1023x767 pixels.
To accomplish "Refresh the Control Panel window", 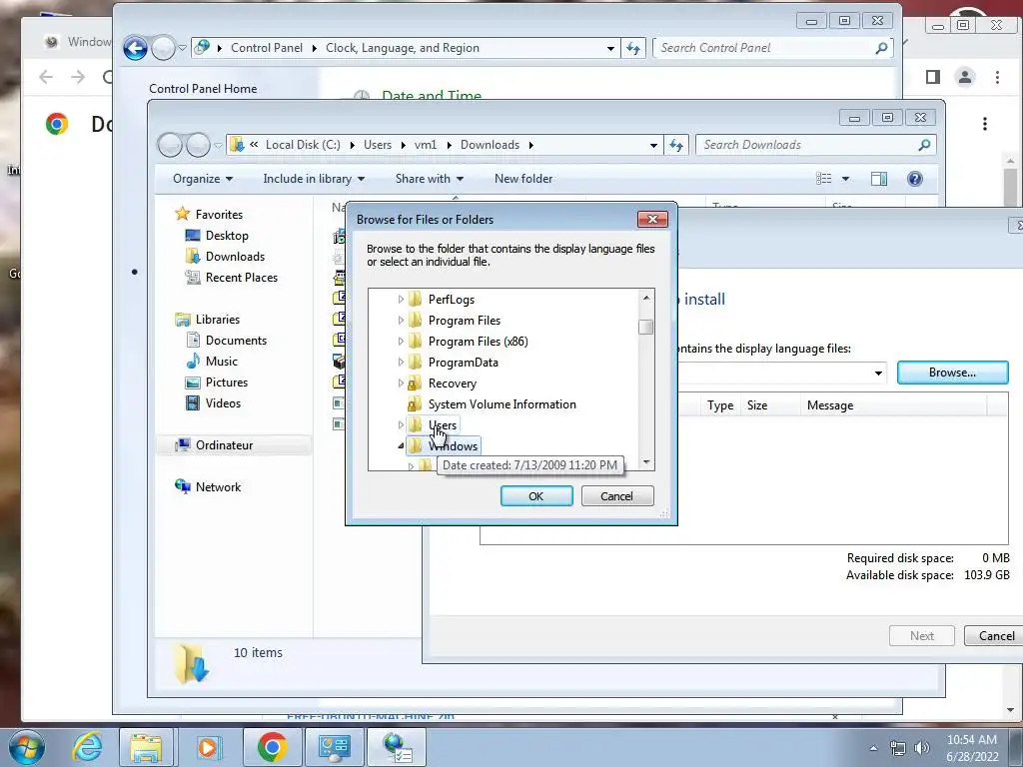I will click(x=632, y=48).
